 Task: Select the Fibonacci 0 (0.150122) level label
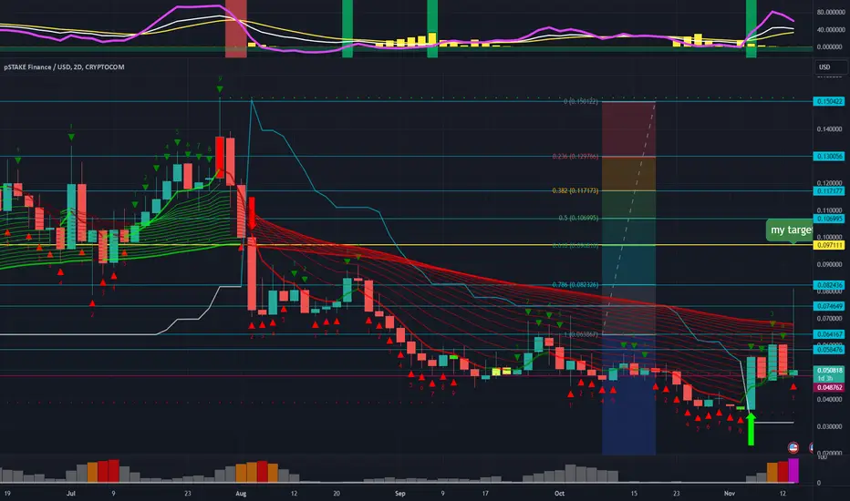tap(581, 101)
